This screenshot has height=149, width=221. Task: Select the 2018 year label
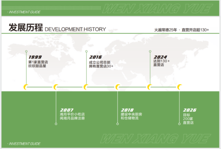point(127,110)
